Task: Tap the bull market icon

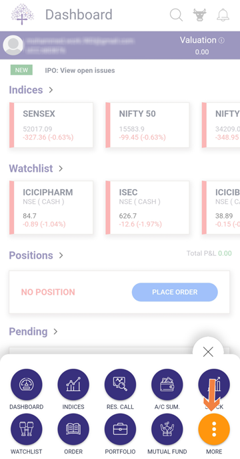Action: coord(200,15)
